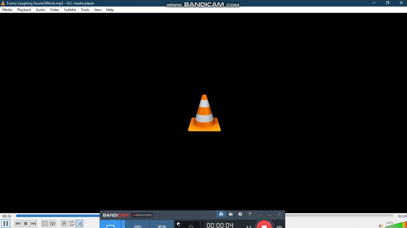Open the Media menu
The width and height of the screenshot is (407, 228).
click(x=7, y=10)
